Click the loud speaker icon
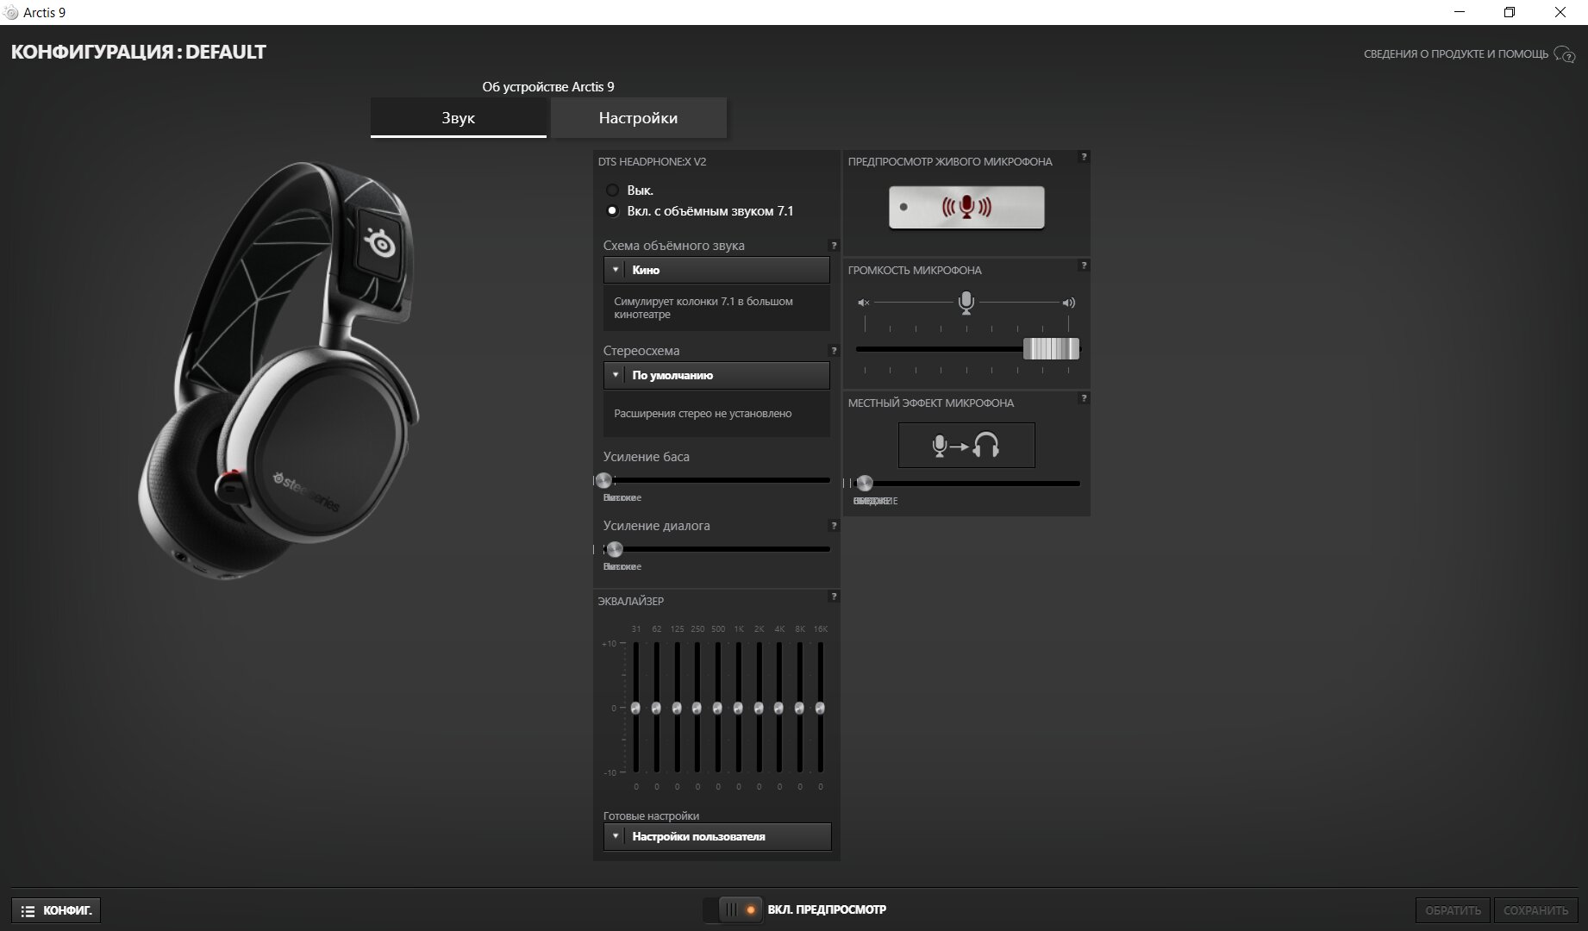 [1069, 303]
